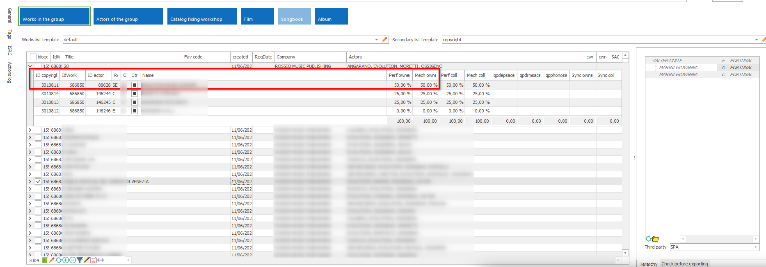The image size is (766, 267).
Task: Uncheck the checked DI VENEZIA row checkbox
Action: click(x=38, y=182)
